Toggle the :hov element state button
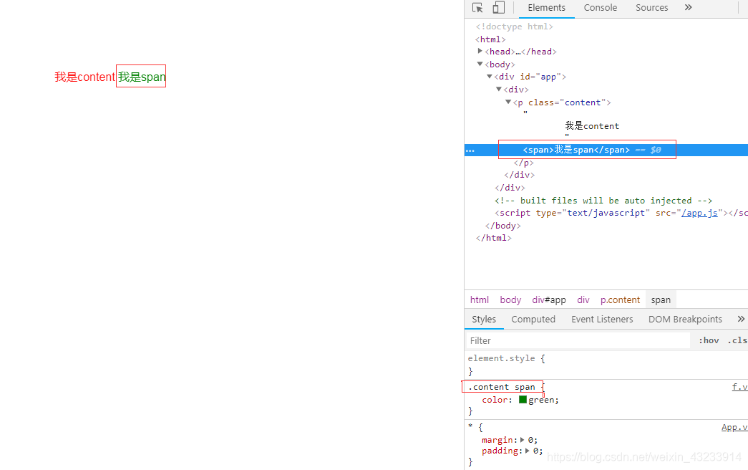Screen dimensions: 748x470 (x=709, y=340)
